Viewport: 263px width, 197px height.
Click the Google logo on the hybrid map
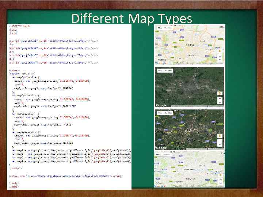[x=161, y=148]
